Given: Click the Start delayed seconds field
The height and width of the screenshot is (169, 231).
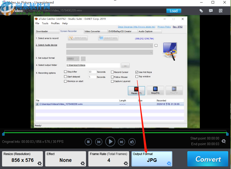Looking at the screenshot, I should point(92,77).
